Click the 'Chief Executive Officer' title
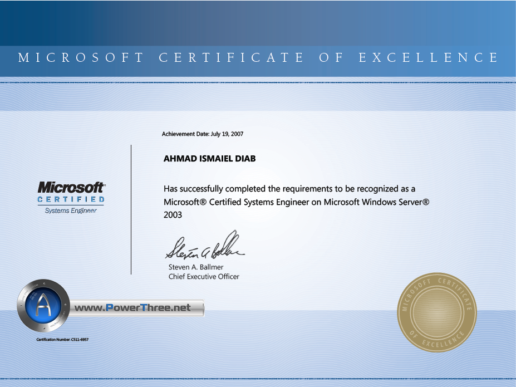 204,276
